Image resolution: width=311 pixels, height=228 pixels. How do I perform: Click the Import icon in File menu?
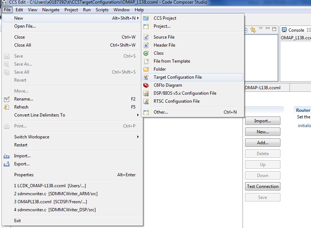point(7,156)
